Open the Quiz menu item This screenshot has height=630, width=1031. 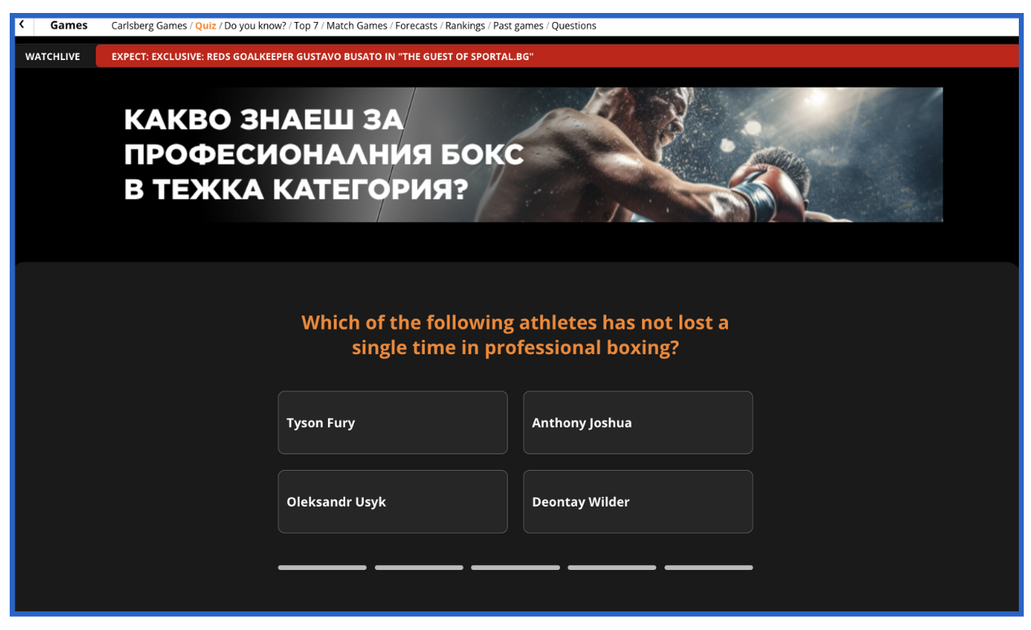coord(205,26)
